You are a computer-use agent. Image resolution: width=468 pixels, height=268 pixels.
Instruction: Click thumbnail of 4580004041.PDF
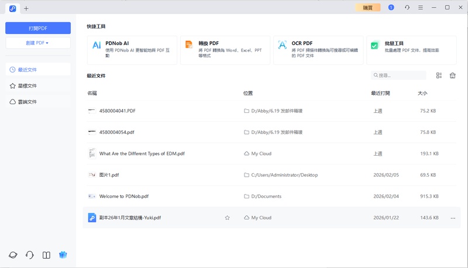click(x=92, y=111)
